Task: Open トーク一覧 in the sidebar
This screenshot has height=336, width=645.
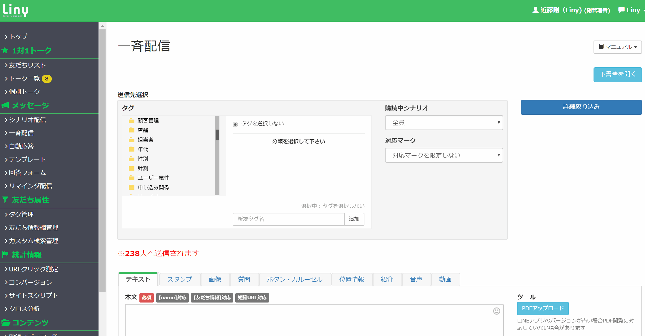Action: point(24,78)
